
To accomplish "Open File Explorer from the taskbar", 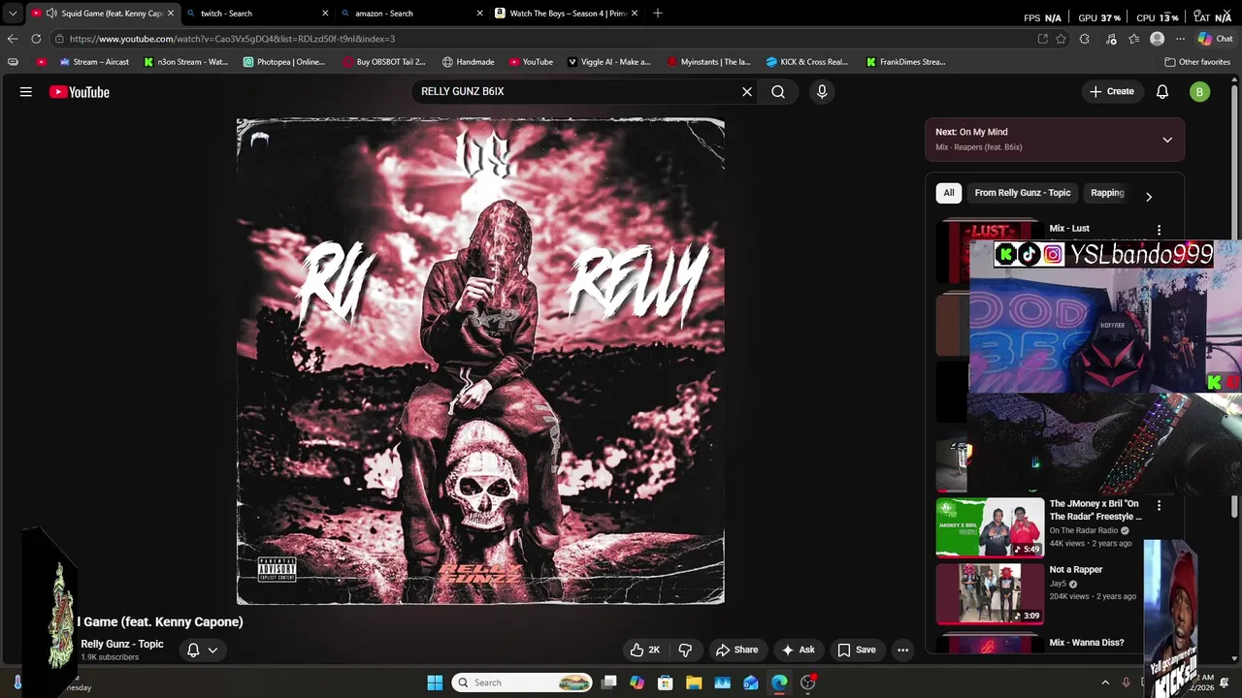I will coord(694,682).
